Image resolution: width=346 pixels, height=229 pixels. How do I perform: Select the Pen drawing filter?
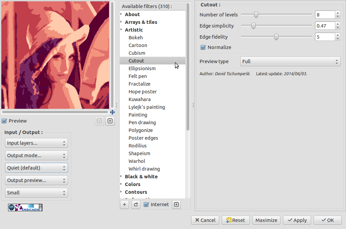142,123
